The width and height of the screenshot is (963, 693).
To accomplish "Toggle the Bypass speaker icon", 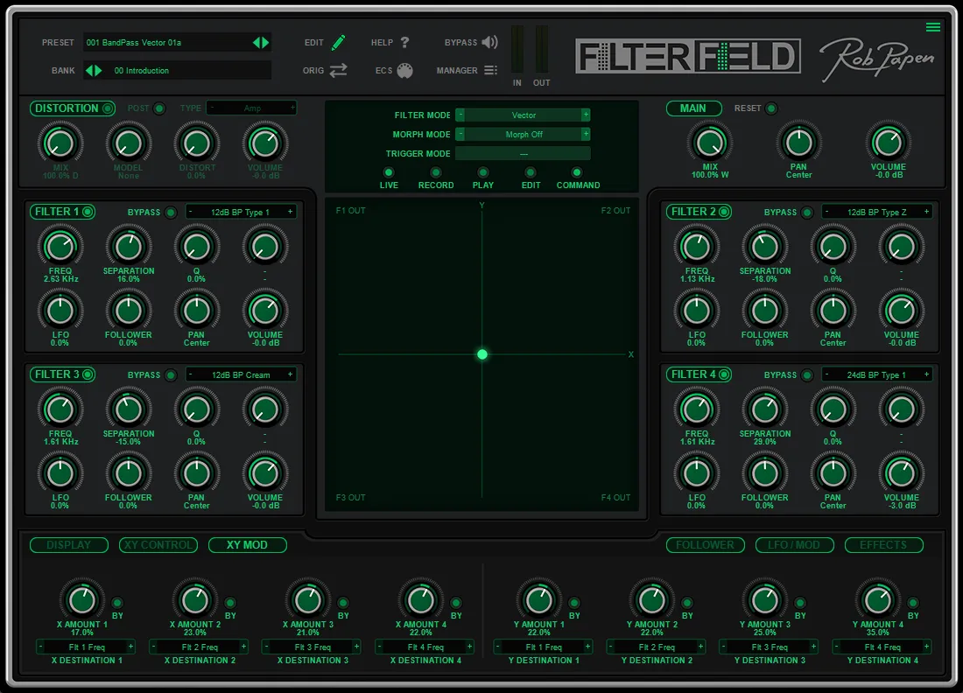I will coord(489,42).
